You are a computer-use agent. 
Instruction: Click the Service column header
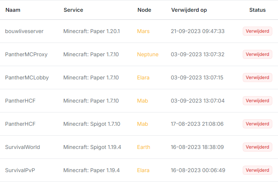pos(73,10)
